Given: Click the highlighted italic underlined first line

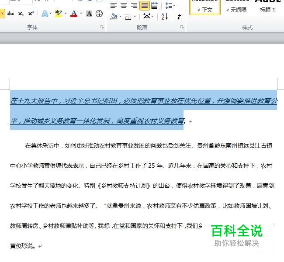Looking at the screenshot, I should pos(144,101).
